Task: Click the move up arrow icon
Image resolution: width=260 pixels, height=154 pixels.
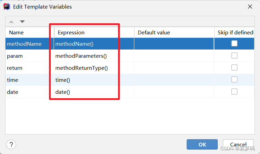Action: [x=11, y=22]
